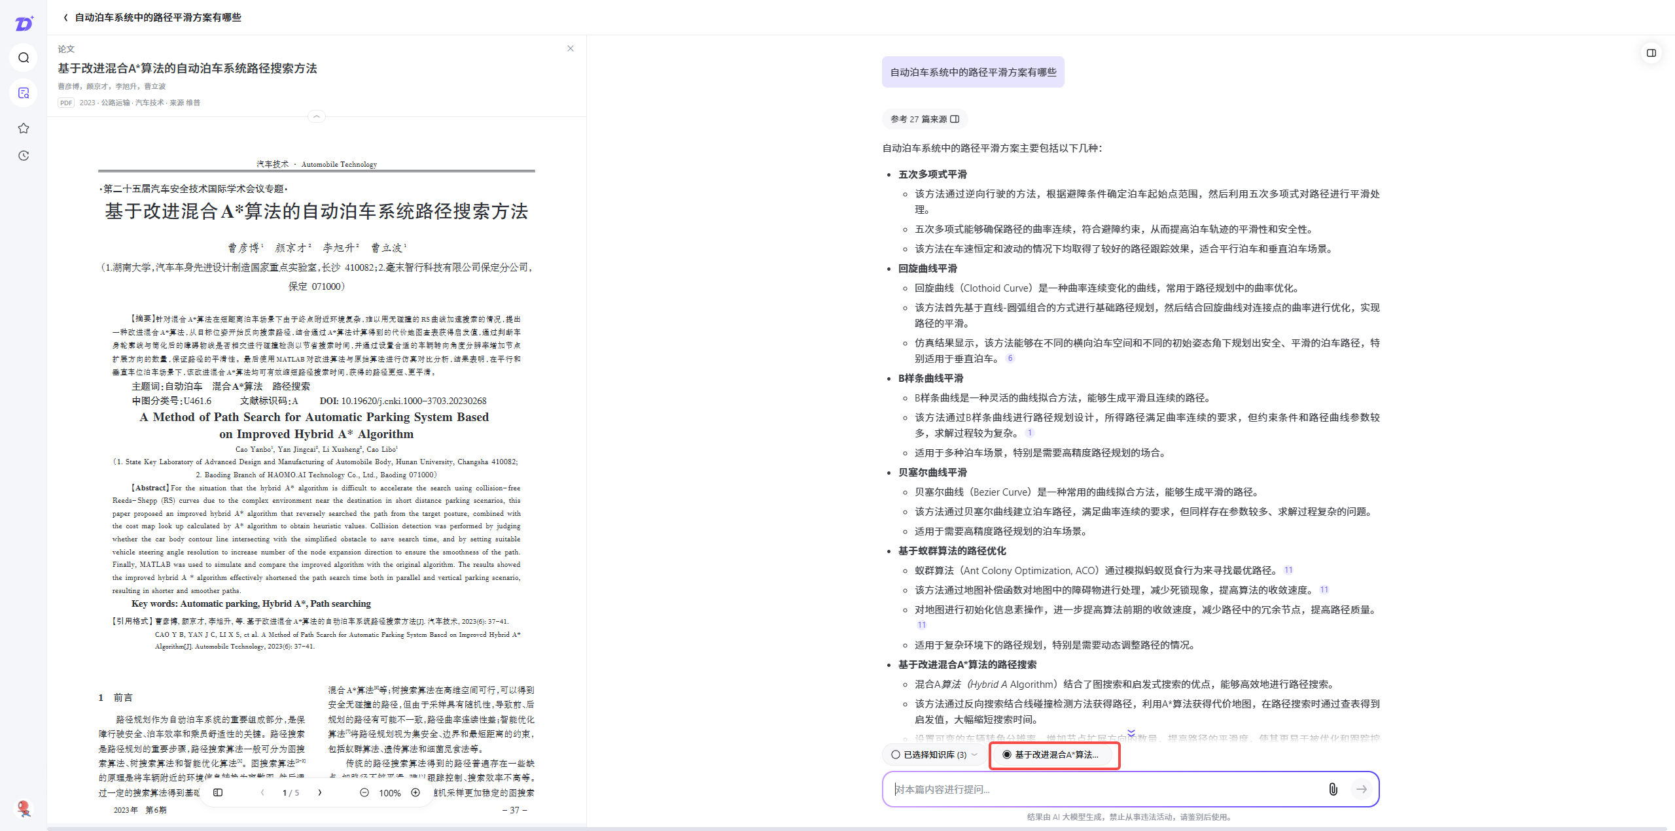Viewport: 1675px width, 831px height.
Task: Open the 参考 27 篇来源 sources button
Action: pos(925,119)
